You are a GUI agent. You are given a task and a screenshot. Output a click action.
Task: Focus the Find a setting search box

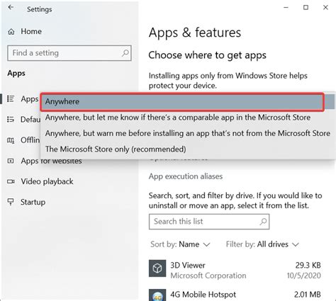[x=69, y=53]
